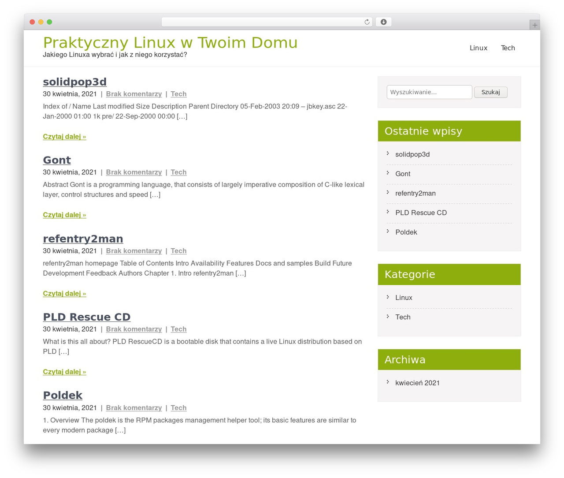Screen dimensions: 564x478
Task: Open kwiecień 2021 archive link
Action: point(417,383)
